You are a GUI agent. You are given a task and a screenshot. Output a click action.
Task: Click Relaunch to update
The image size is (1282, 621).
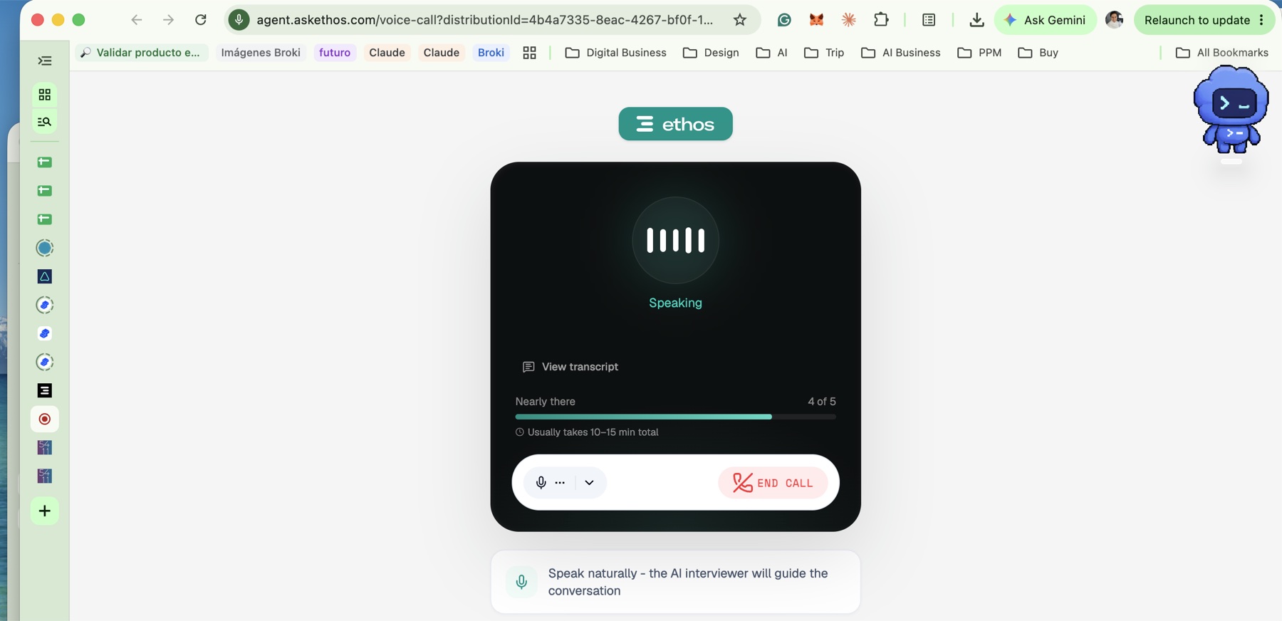(x=1197, y=20)
